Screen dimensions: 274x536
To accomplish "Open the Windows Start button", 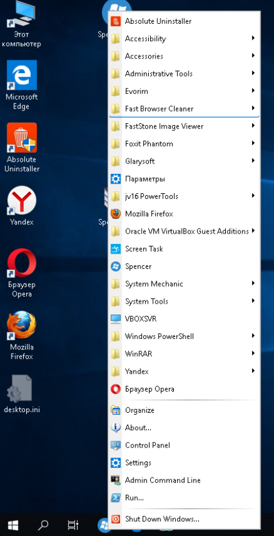I will 13,525.
